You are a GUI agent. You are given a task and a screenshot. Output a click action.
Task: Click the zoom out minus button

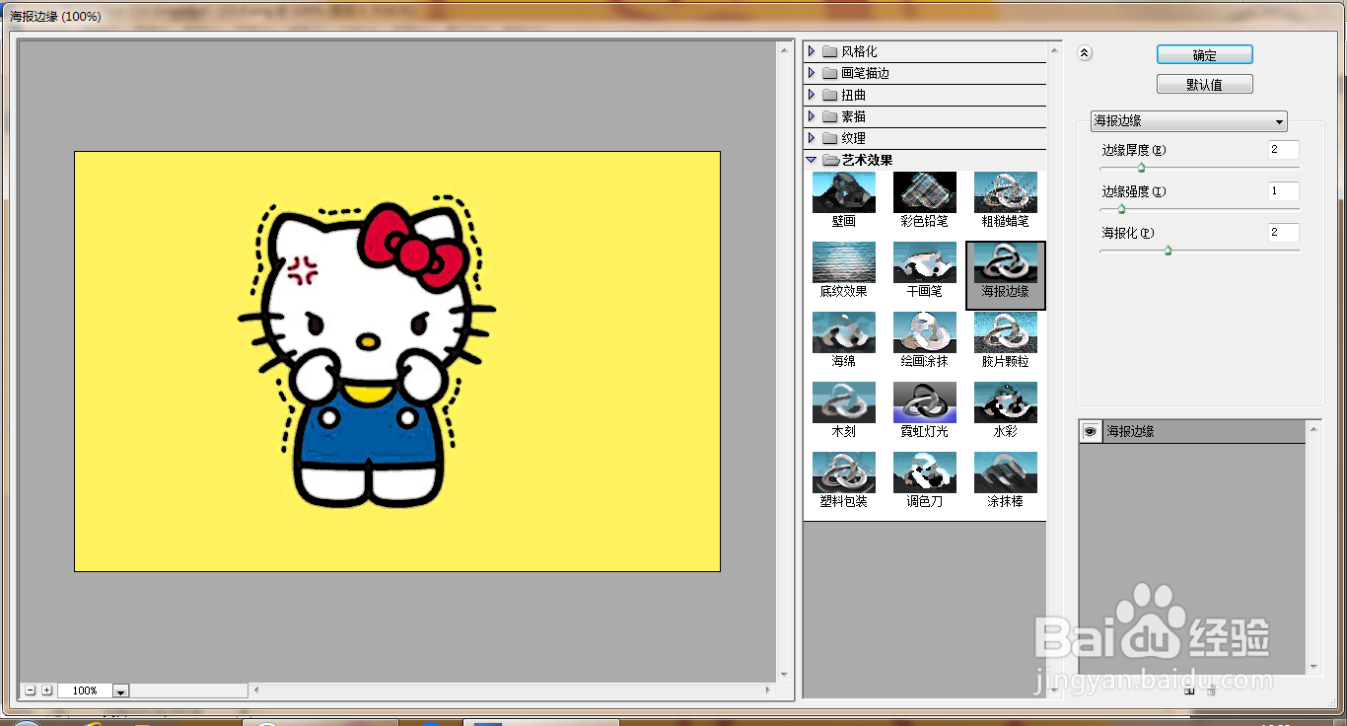coord(31,690)
